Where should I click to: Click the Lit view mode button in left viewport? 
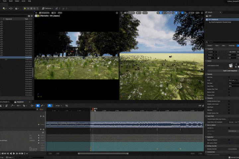click(53, 13)
